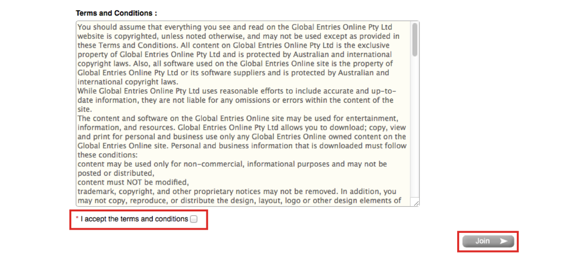Grab the terms text box scrollbar thumb

[415, 40]
